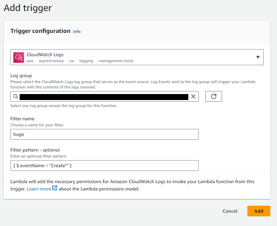277x226 pixels.
Task: Open the trigger source dropdown arrow
Action: 258,57
